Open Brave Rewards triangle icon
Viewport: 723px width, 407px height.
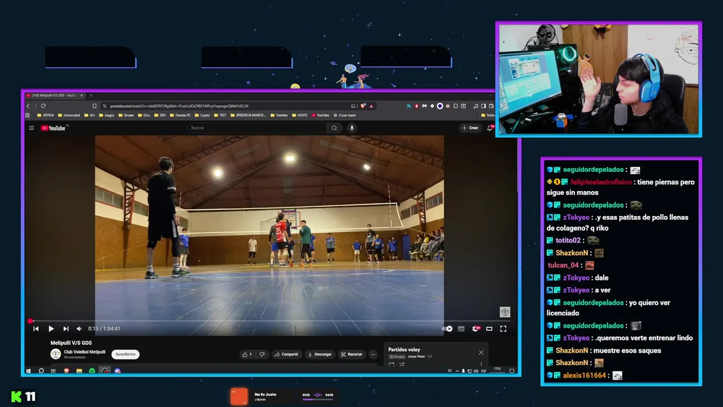pos(371,106)
